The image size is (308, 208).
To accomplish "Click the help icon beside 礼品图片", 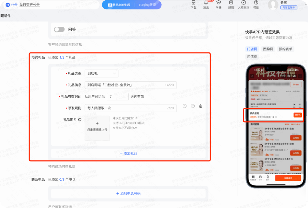I will click(x=80, y=120).
